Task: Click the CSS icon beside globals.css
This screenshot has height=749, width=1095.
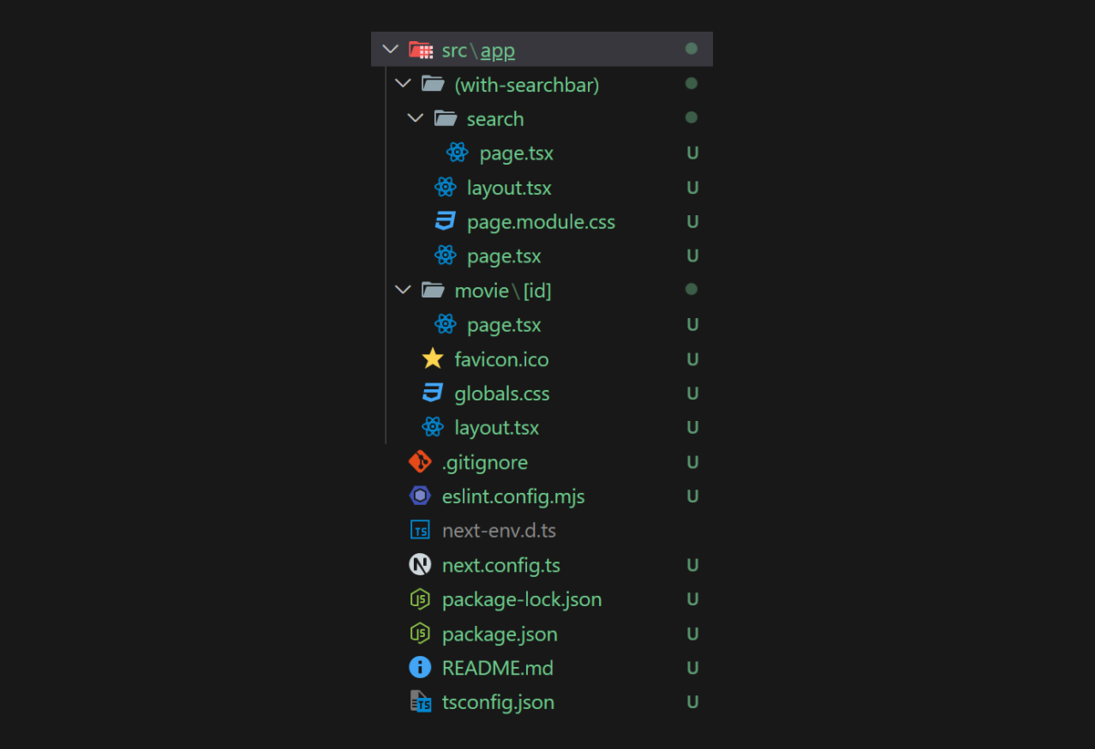Action: [432, 394]
